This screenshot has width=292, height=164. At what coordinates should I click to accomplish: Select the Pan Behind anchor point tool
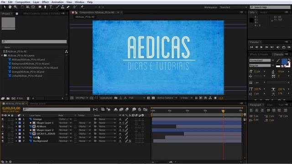[33, 7]
